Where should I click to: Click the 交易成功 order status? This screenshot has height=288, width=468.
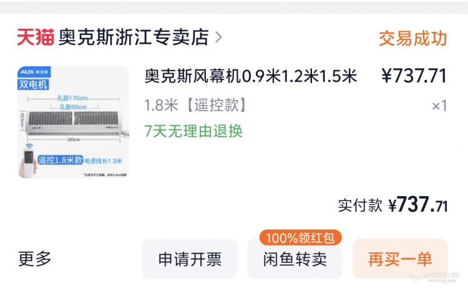click(412, 37)
